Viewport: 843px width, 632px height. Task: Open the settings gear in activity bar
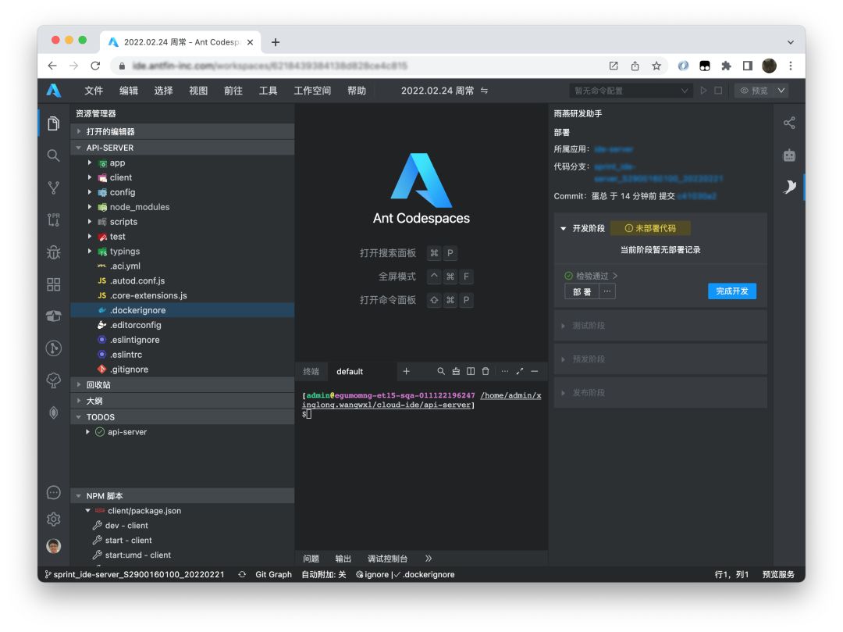pyautogui.click(x=53, y=519)
